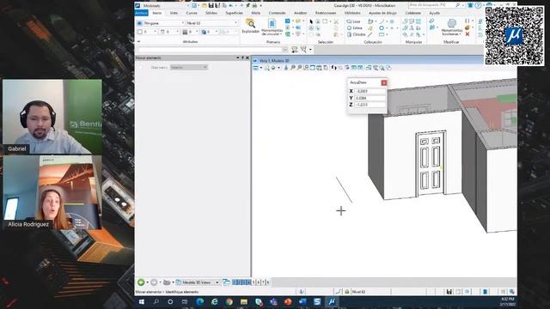550x309 pixels.
Task: Open the Modelado workflow dropdown
Action: coord(166,6)
